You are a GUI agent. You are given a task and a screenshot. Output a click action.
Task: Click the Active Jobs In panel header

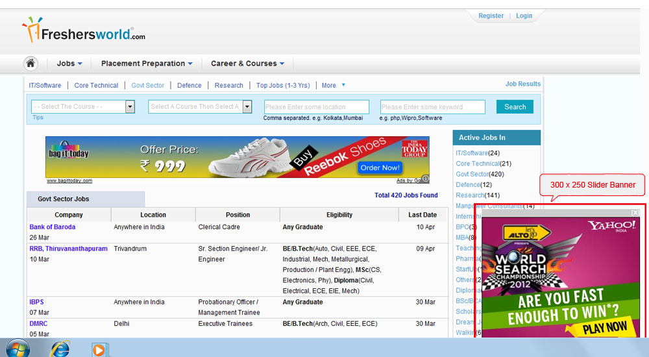coord(496,138)
